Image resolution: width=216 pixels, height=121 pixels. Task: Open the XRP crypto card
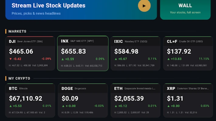click(188, 100)
